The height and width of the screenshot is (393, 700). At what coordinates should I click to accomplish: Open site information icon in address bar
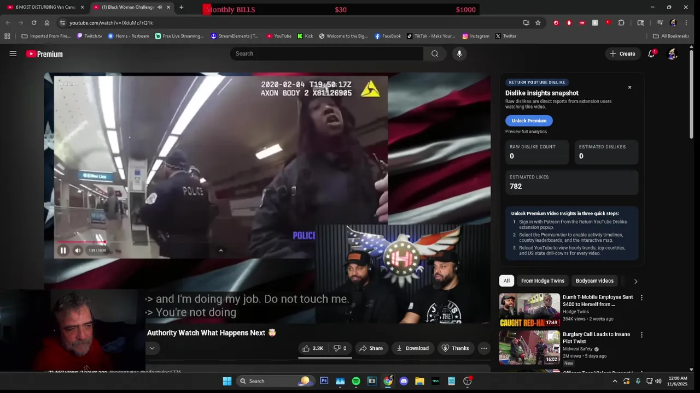pyautogui.click(x=62, y=23)
